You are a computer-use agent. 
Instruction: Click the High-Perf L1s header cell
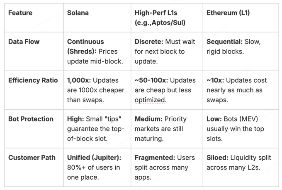(160, 18)
